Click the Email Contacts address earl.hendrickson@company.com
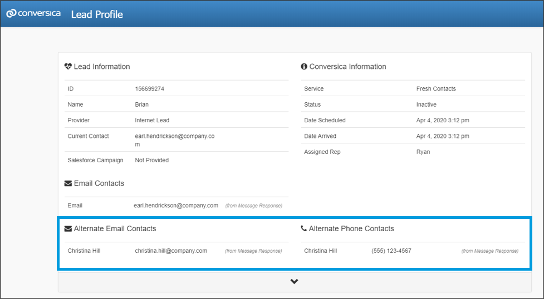The height and width of the screenshot is (299, 544). point(176,206)
